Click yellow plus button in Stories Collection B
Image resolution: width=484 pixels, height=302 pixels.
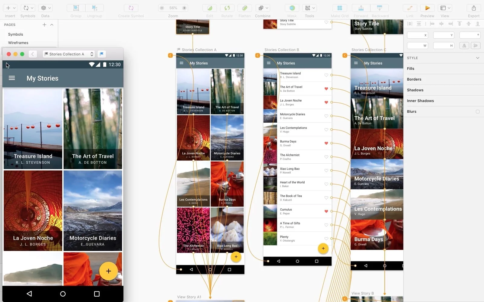pos(323,249)
